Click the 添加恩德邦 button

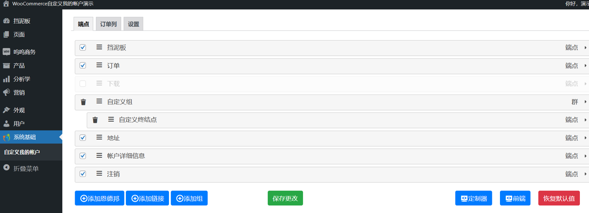(100, 198)
